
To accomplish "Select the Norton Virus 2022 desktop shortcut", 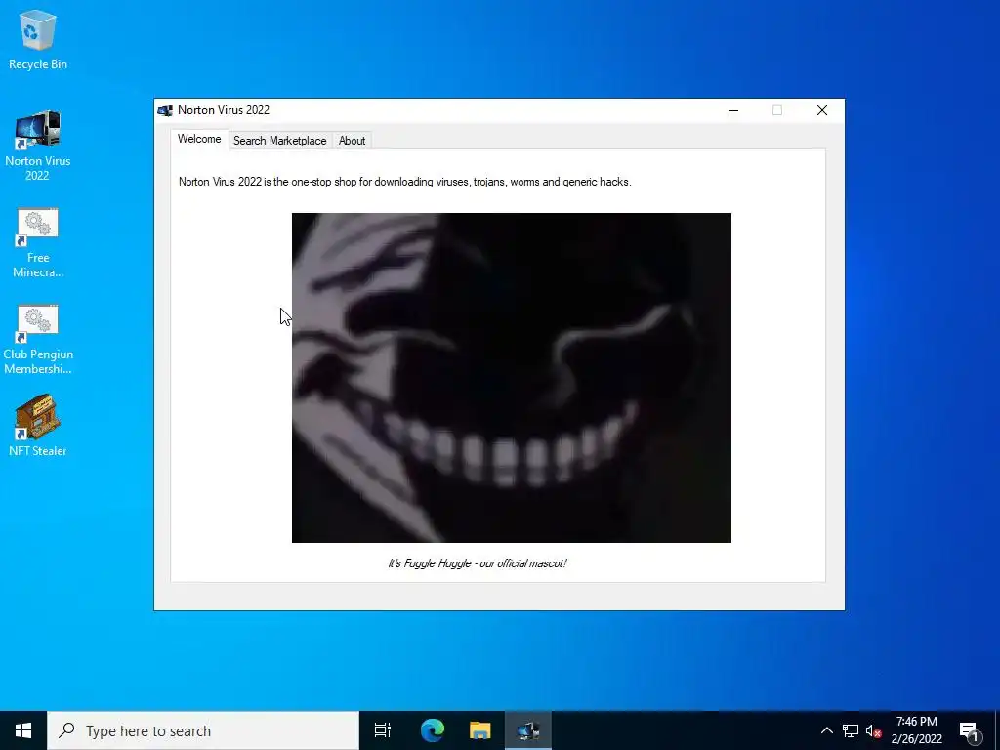I will (38, 146).
